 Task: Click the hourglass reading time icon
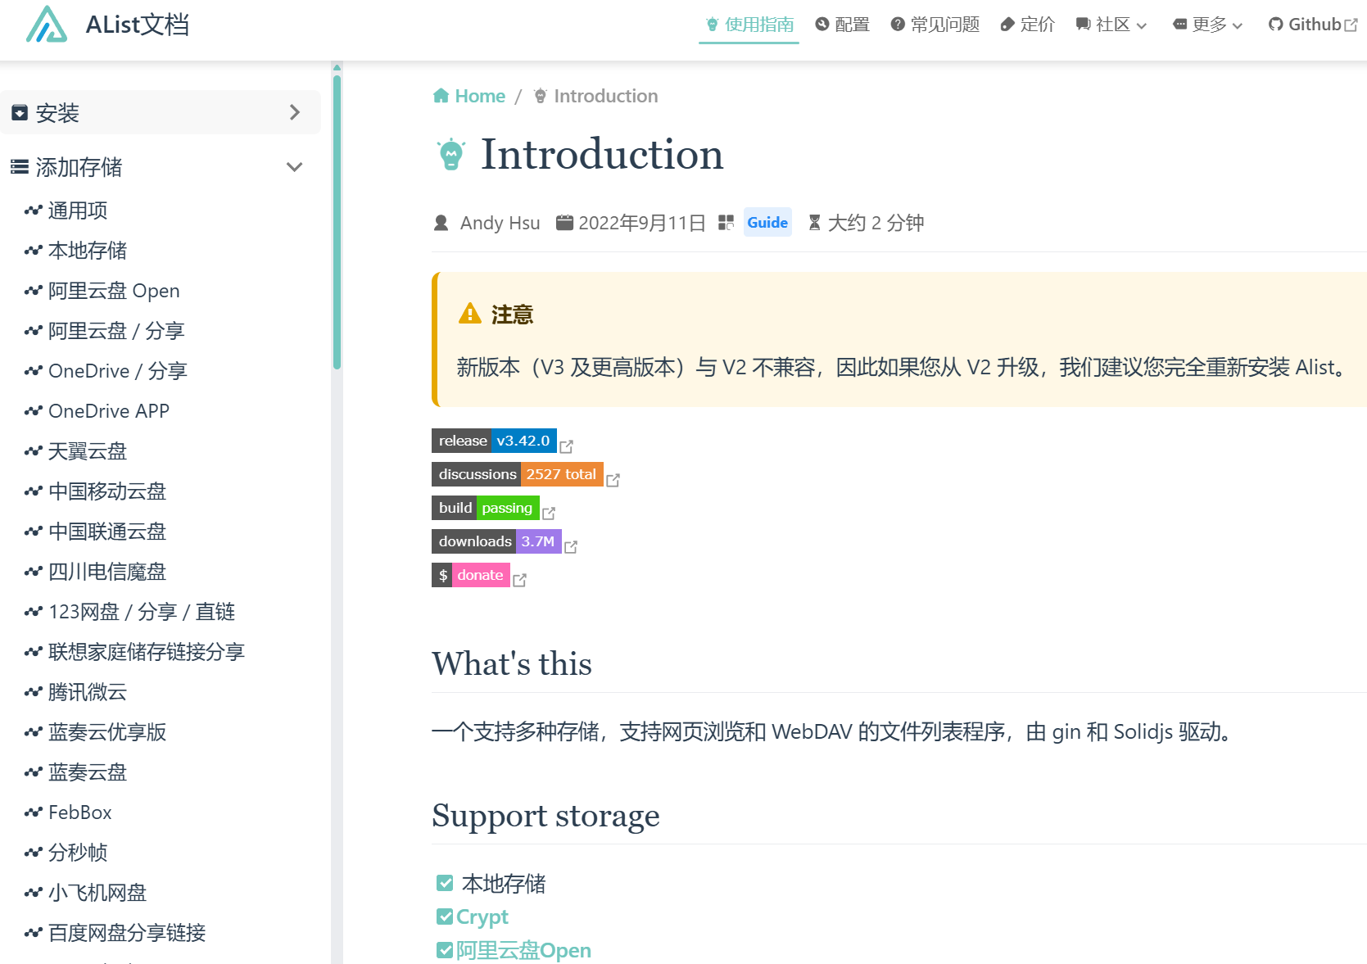[814, 223]
